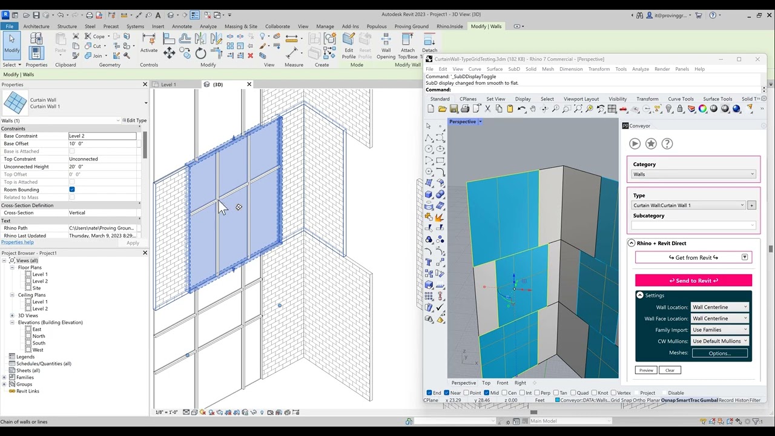Enable the Quad osnap checkbox
Viewport: 775px width, 436px height.
click(x=573, y=393)
